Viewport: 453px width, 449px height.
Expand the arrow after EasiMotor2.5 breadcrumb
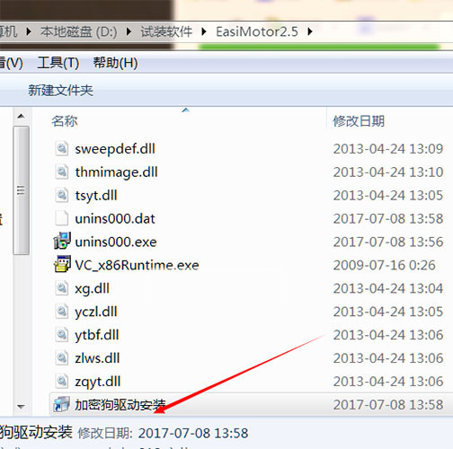pos(310,31)
